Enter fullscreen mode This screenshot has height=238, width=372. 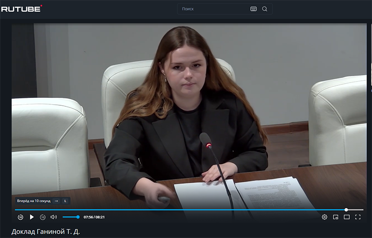click(358, 217)
